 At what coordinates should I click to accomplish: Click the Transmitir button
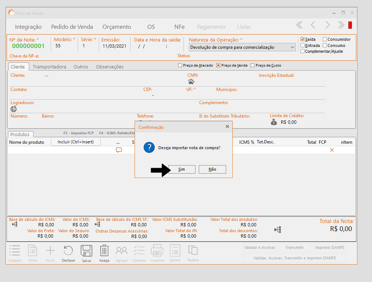(x=294, y=247)
